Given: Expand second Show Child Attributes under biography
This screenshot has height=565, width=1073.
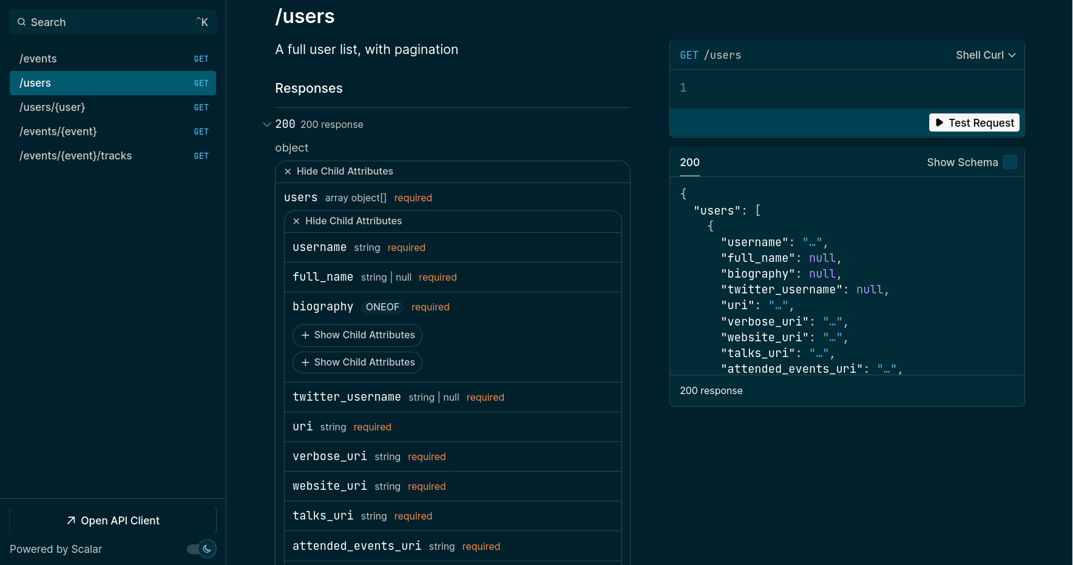Looking at the screenshot, I should [357, 363].
